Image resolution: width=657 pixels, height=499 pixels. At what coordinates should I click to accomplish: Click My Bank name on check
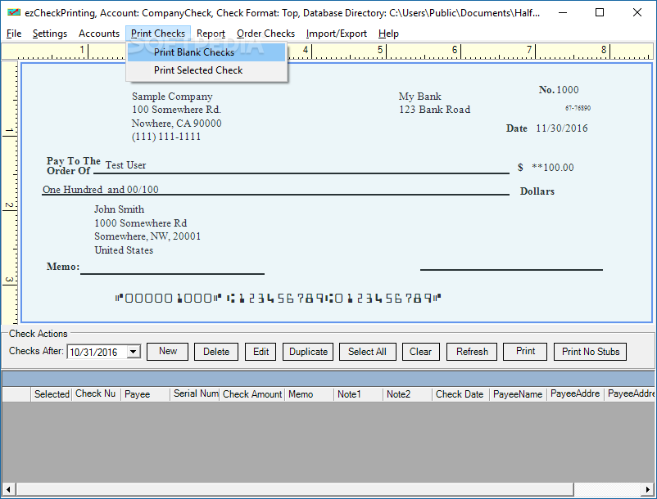420,97
